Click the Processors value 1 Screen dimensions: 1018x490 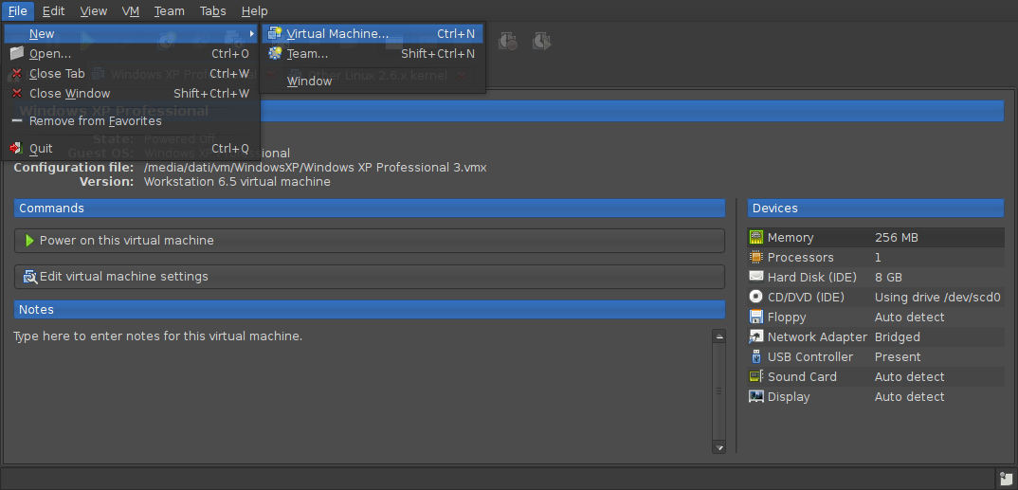[878, 258]
